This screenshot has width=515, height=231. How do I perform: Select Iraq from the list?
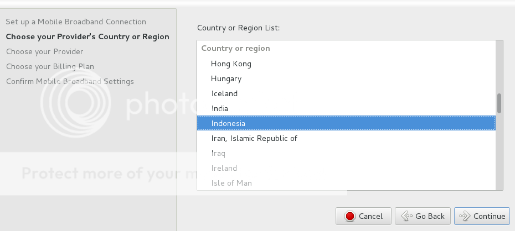click(x=218, y=153)
